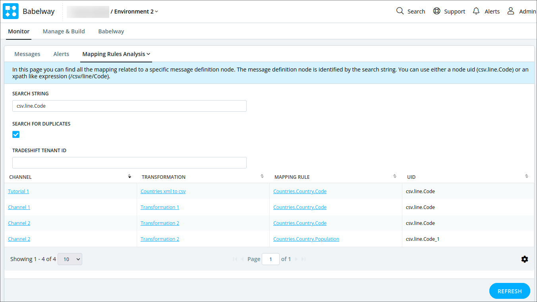Viewport: 537px width, 302px height.
Task: Expand Mapping Rules Analysis tab menu
Action: tap(116, 54)
